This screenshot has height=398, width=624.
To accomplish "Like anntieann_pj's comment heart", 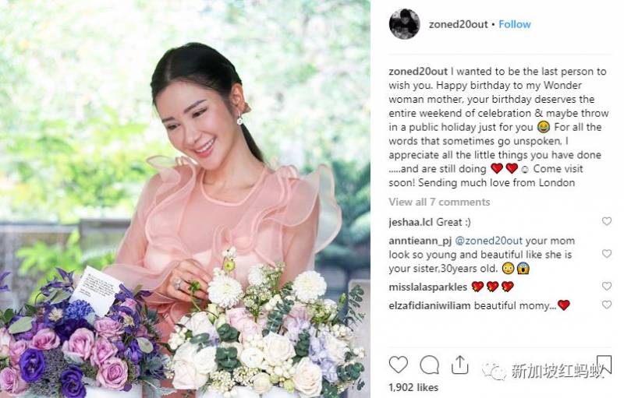I will point(607,253).
